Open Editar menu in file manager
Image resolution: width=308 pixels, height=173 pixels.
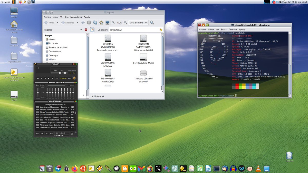point(55,17)
